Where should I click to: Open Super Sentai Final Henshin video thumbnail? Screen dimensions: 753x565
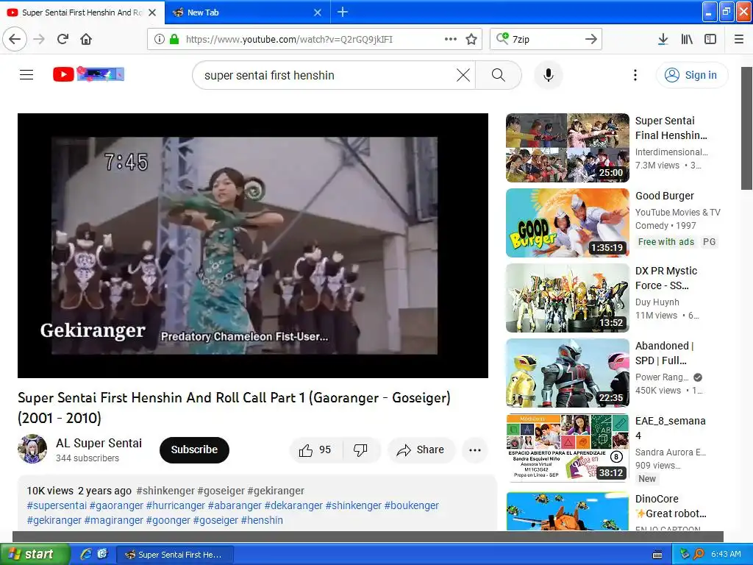coord(567,148)
